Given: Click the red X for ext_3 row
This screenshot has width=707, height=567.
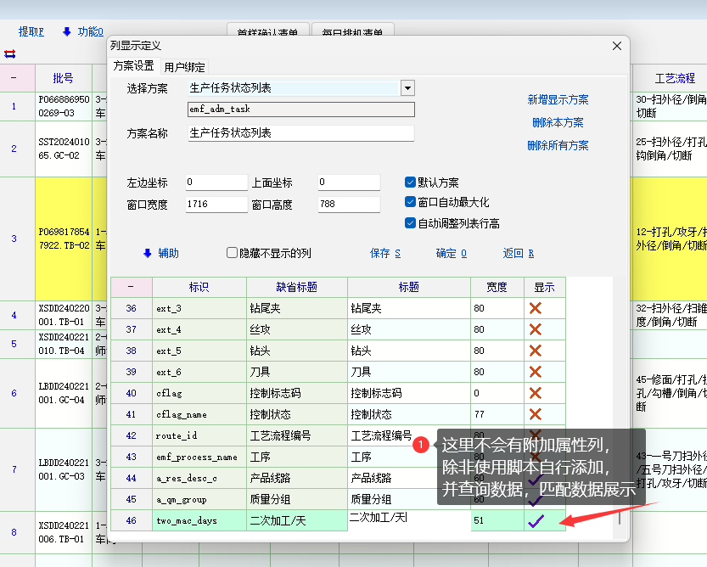Looking at the screenshot, I should tap(535, 308).
